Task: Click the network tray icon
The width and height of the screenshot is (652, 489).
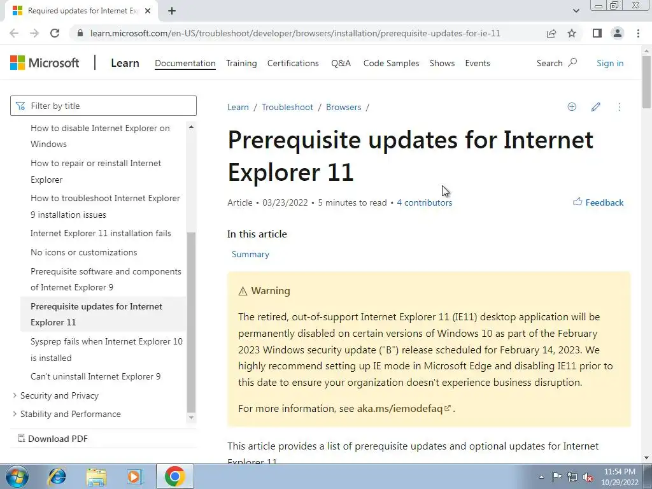Action: coord(572,477)
